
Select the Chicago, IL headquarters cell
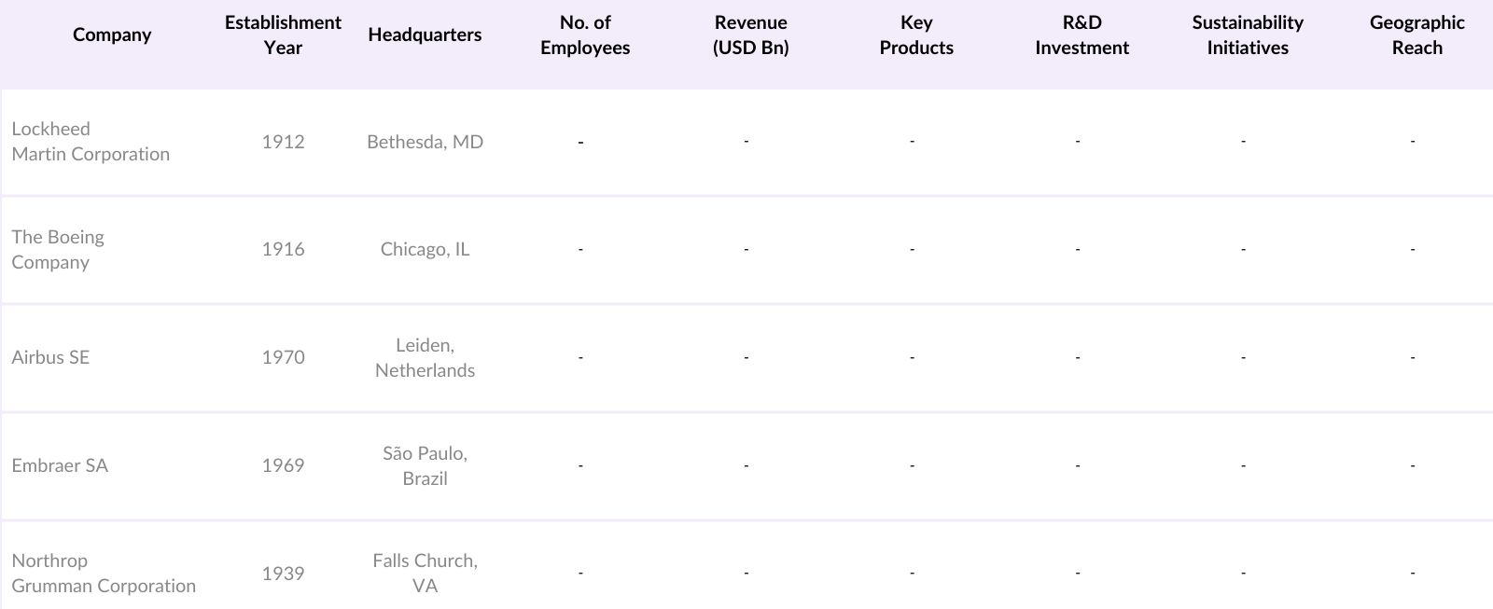pyautogui.click(x=425, y=250)
